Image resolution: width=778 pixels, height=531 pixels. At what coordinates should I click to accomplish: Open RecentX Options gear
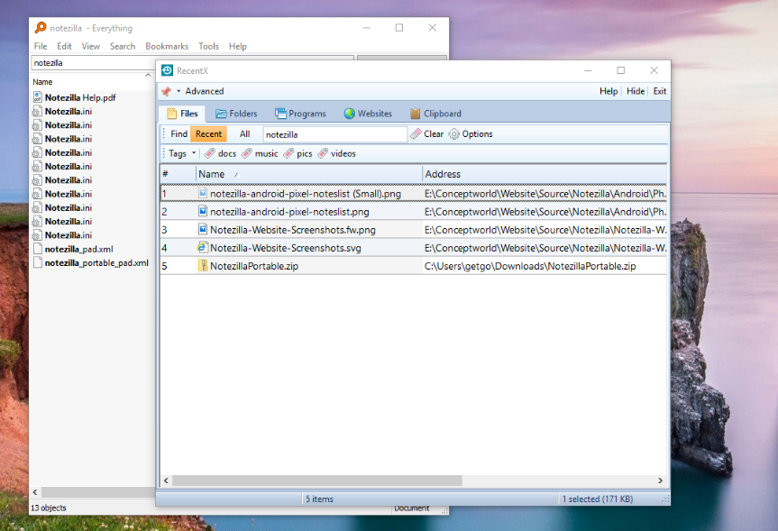pyautogui.click(x=471, y=134)
